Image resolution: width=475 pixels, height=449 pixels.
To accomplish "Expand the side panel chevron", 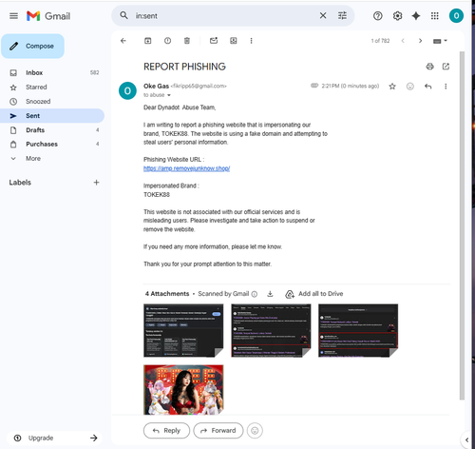I will click(466, 439).
